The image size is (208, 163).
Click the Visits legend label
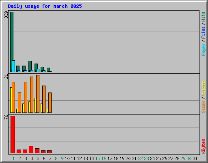click(204, 88)
